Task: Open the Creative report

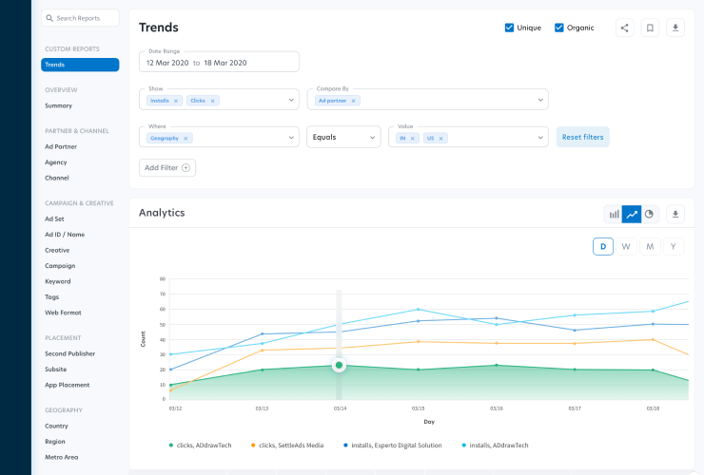Action: (57, 250)
